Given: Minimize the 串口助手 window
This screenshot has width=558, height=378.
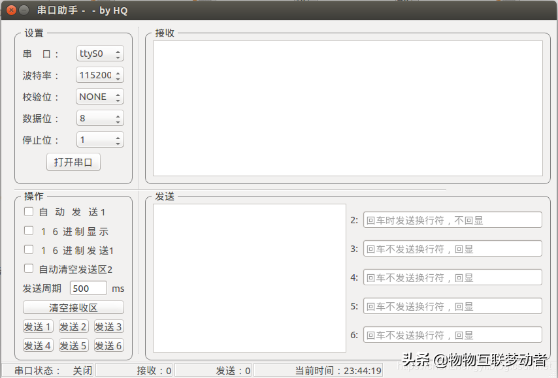Looking at the screenshot, I should tap(24, 10).
